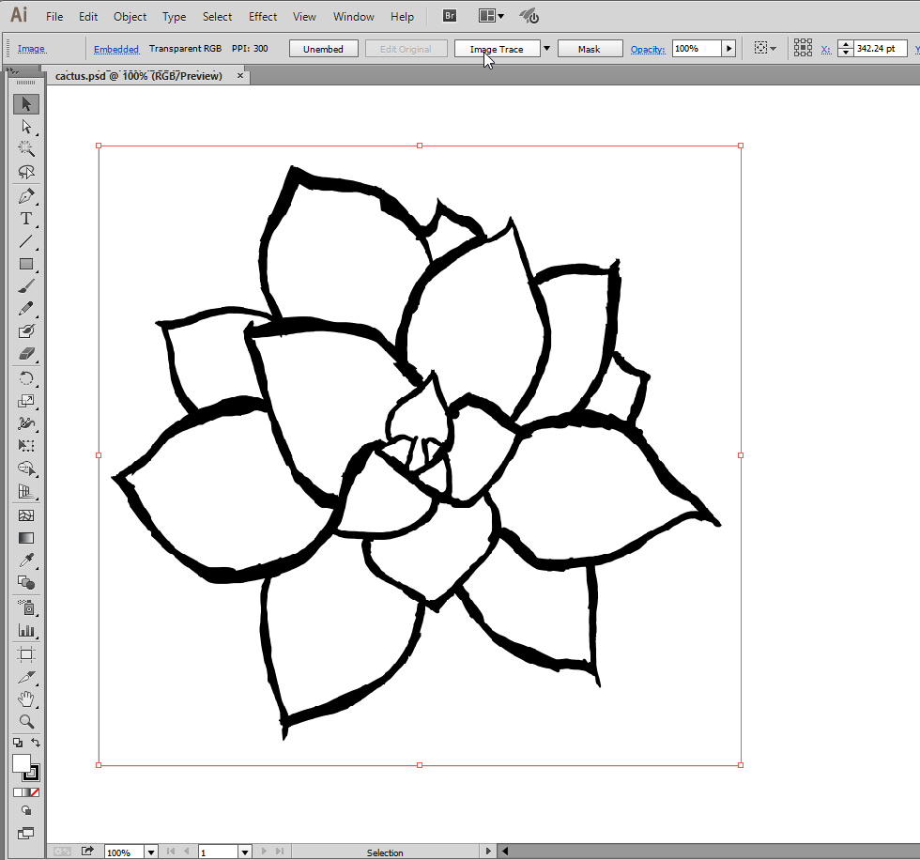The height and width of the screenshot is (860, 920).
Task: Activate the Eraser tool
Action: [x=26, y=353]
